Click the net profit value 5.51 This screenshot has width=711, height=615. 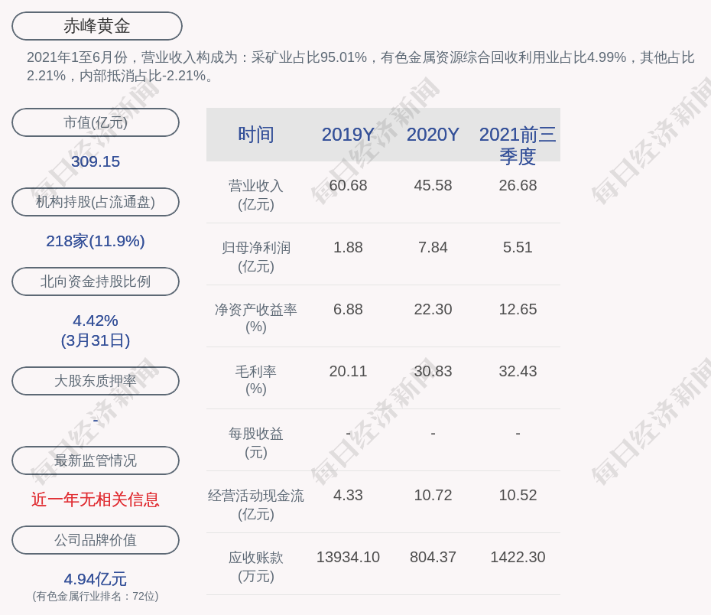pyautogui.click(x=518, y=248)
